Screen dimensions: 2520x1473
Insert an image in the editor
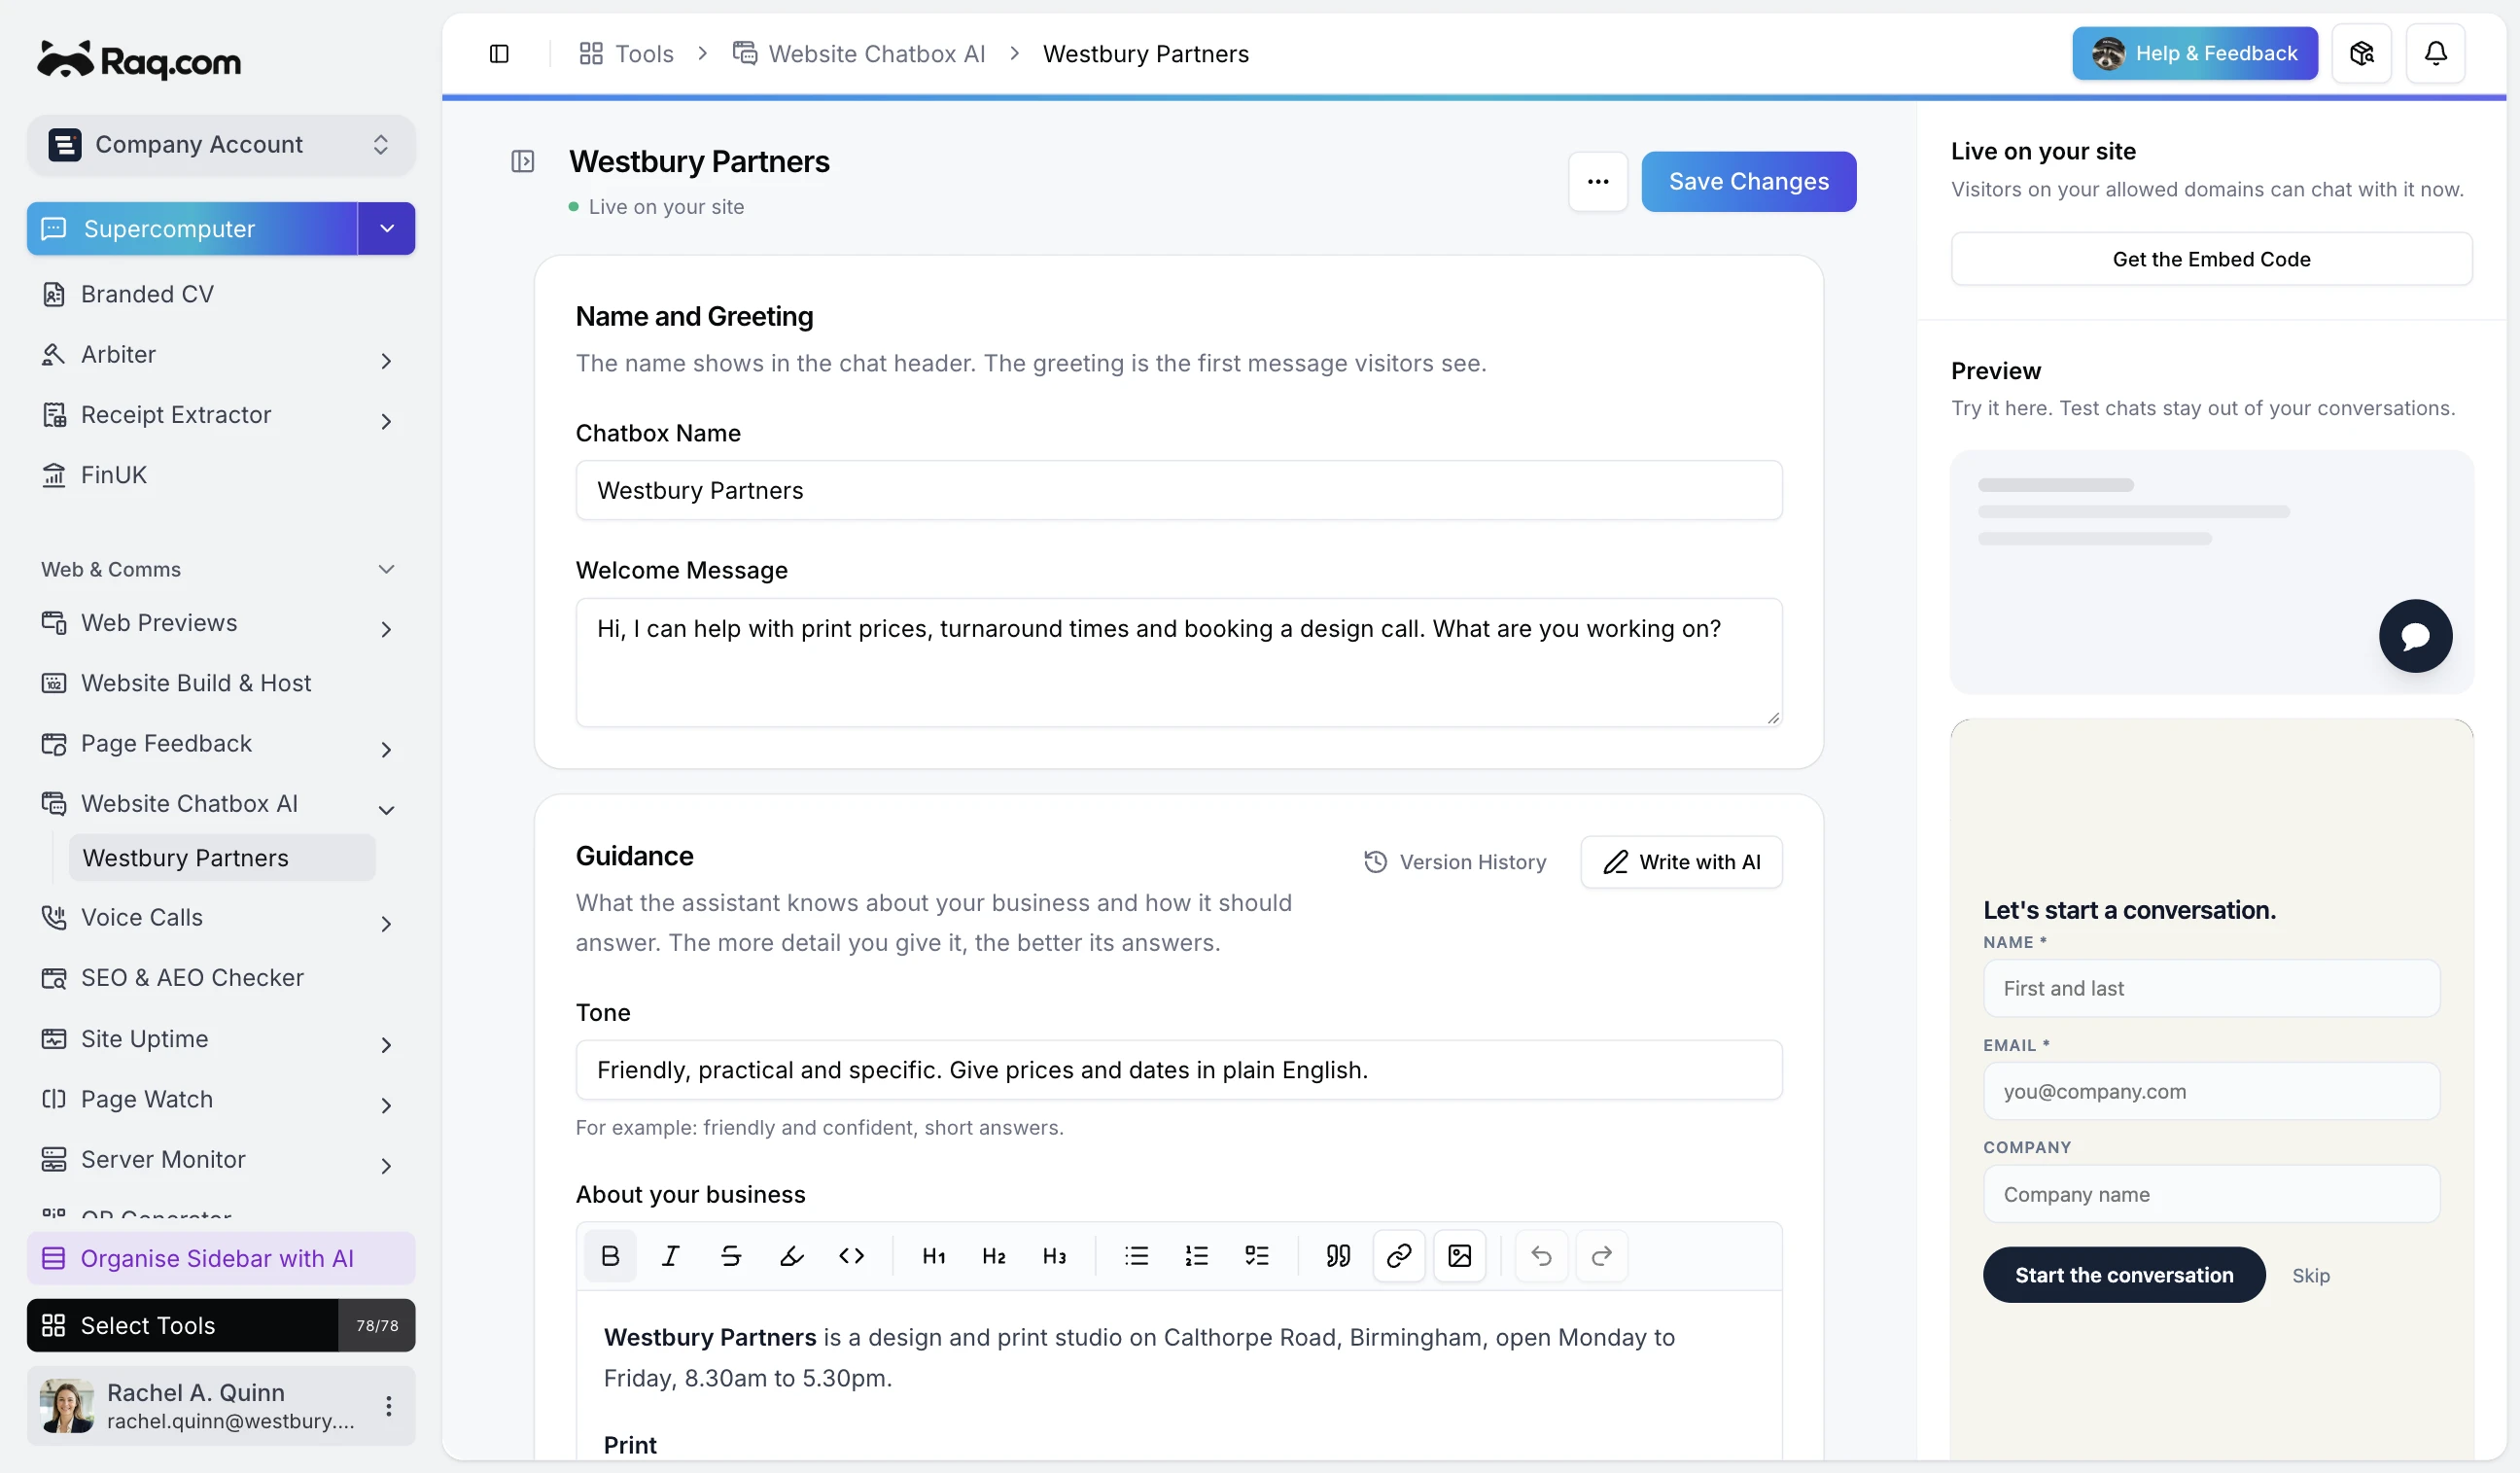coord(1460,1256)
